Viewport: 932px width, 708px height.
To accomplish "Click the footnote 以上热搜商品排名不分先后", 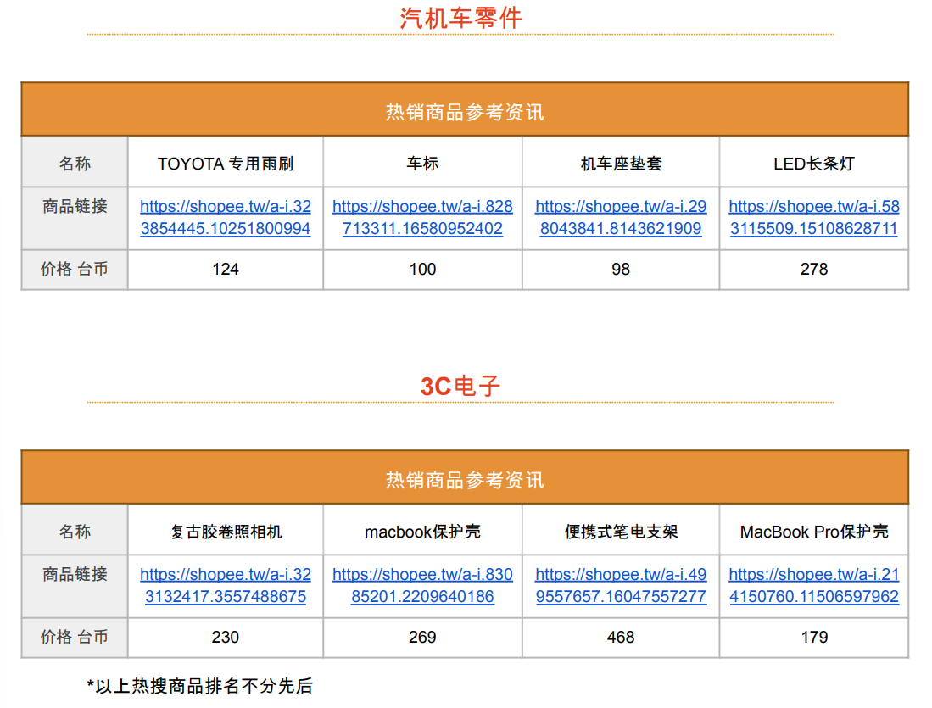I will coord(200,686).
